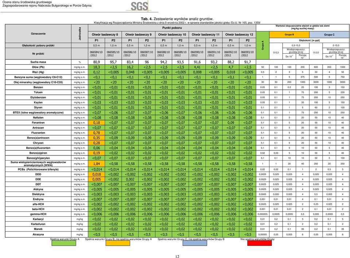Click the orange WWA sum value 1,84
This screenshot has height=258, width=350.
point(96,164)
